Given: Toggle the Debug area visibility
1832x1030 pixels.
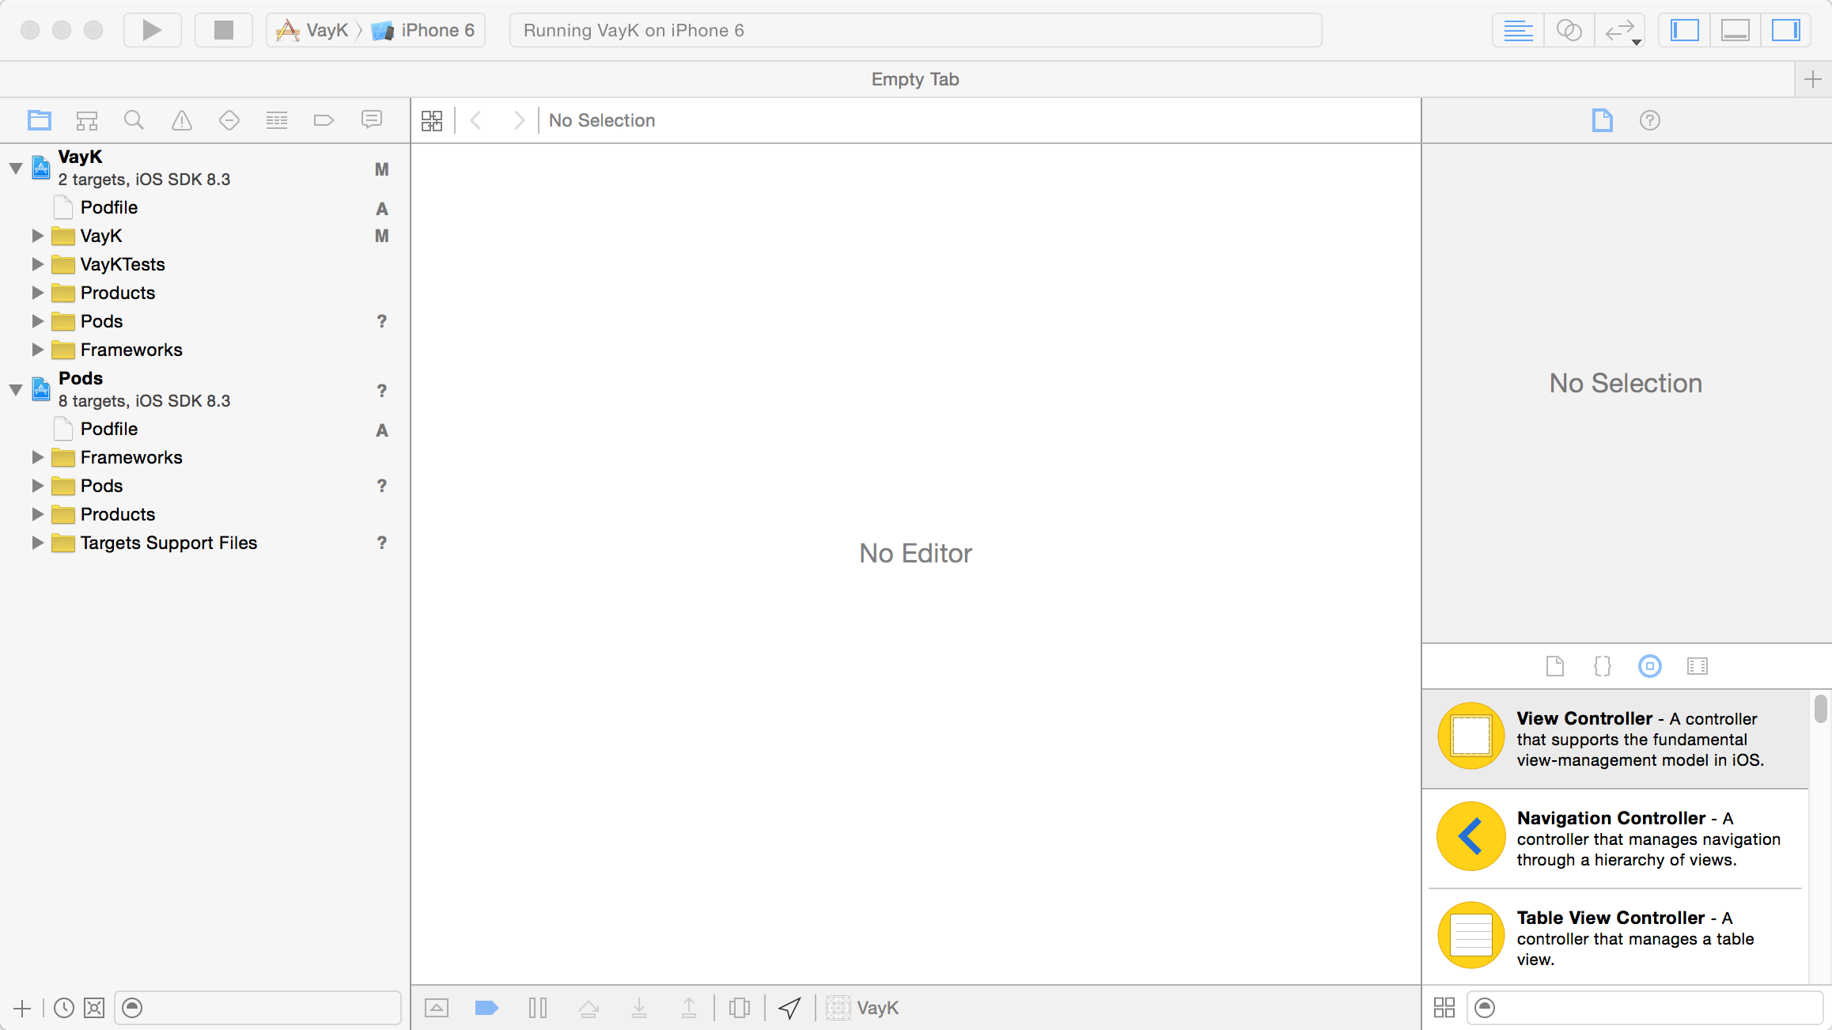Looking at the screenshot, I should 1735,30.
